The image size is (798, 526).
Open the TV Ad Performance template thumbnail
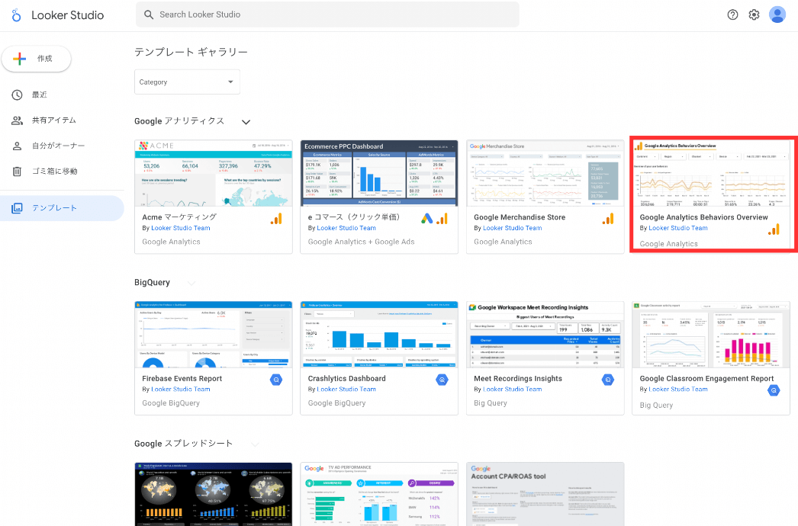click(379, 494)
